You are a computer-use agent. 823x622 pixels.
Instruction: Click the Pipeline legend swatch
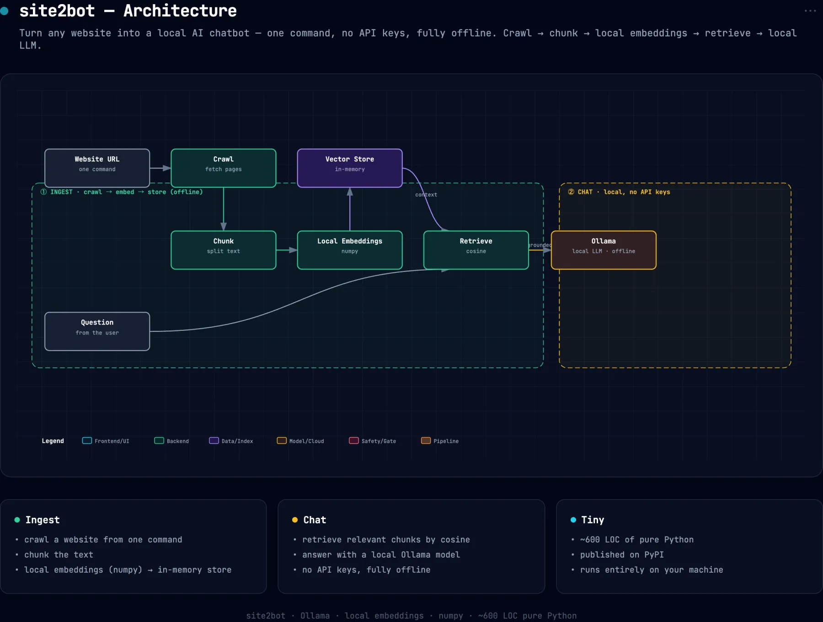tap(426, 441)
